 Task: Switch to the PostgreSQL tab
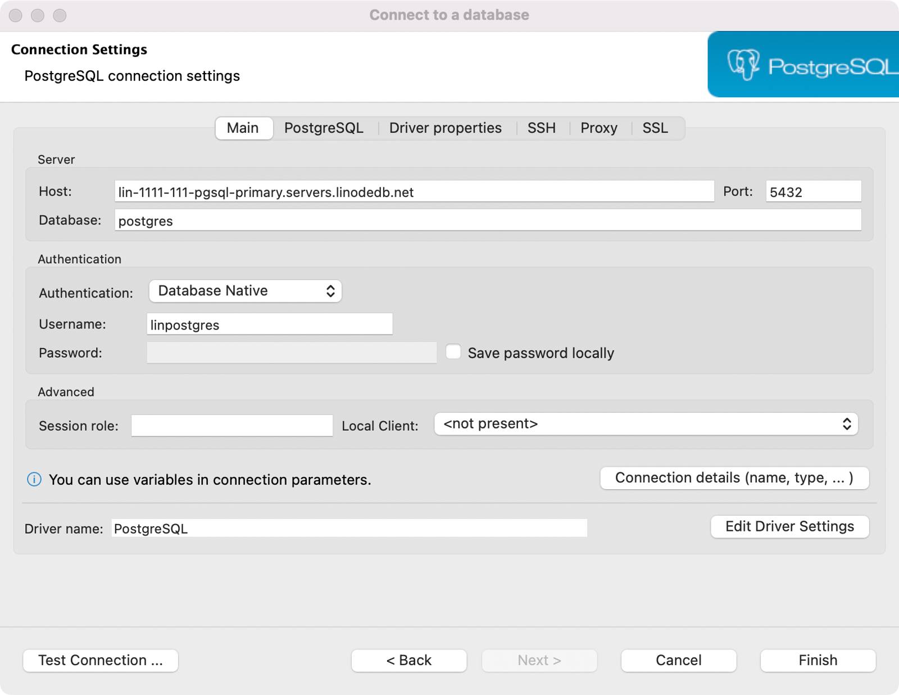324,128
